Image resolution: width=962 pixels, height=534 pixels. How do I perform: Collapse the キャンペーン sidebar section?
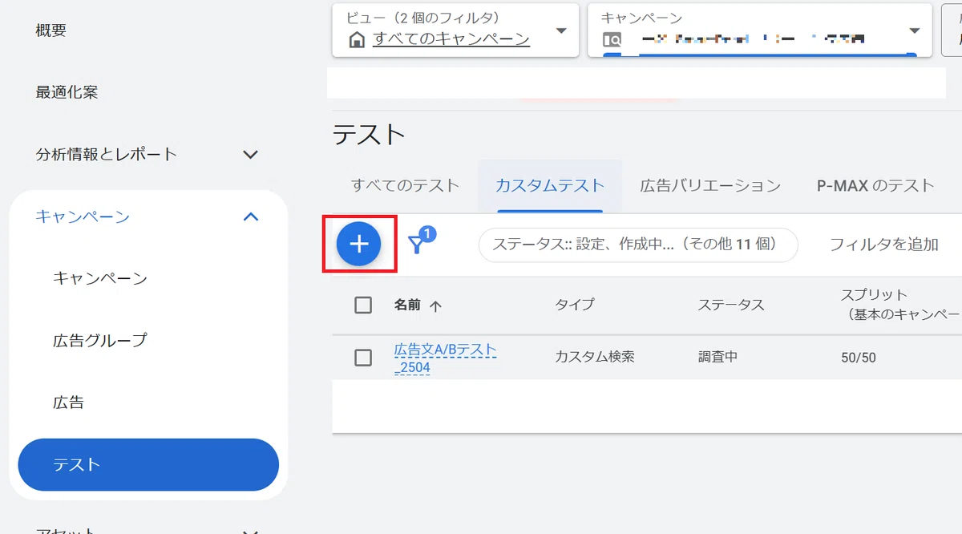tap(250, 216)
